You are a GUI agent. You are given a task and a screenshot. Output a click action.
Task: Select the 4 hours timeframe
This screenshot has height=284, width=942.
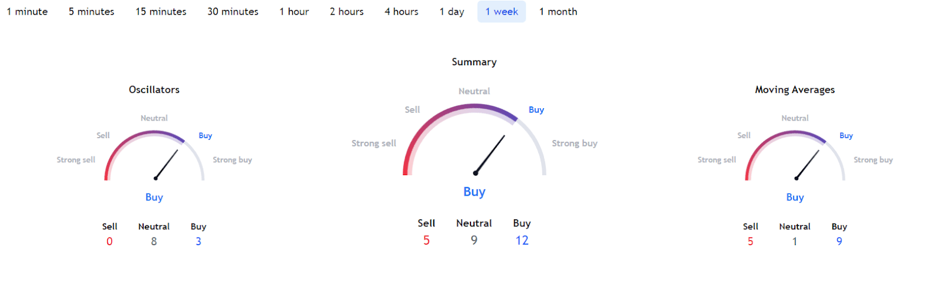click(x=401, y=12)
